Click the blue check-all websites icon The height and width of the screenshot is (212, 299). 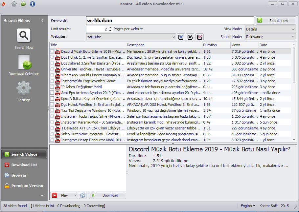click(181, 37)
